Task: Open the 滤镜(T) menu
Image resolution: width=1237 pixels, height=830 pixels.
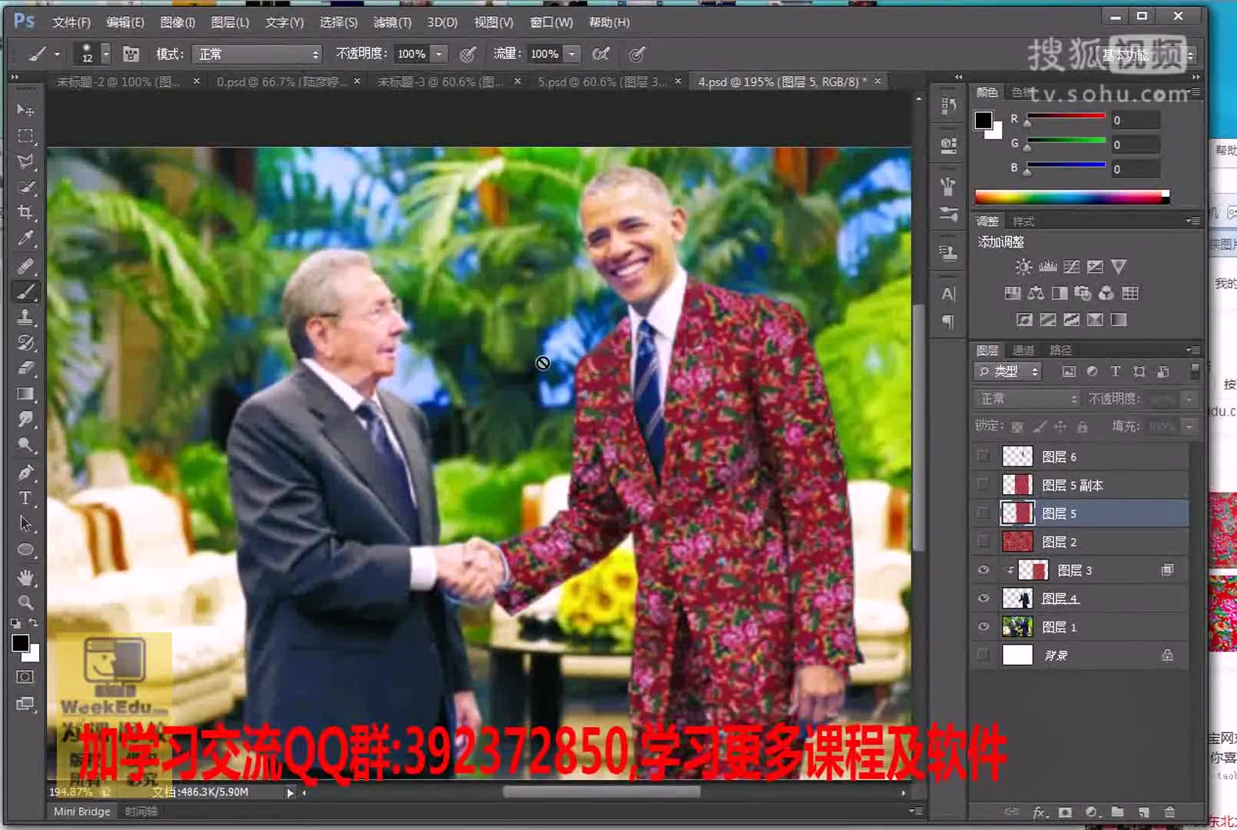Action: 392,22
